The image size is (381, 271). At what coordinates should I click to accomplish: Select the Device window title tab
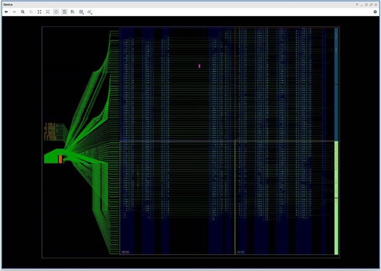[x=8, y=4]
